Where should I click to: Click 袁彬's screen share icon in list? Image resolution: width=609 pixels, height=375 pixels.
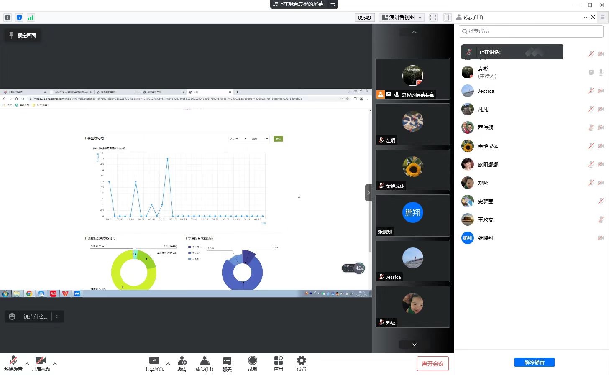(591, 72)
